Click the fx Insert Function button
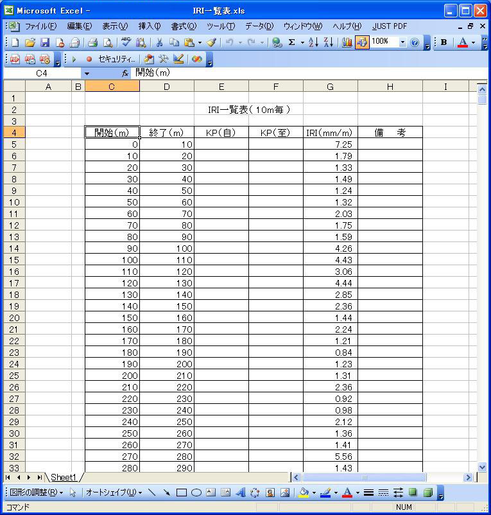Image resolution: width=491 pixels, height=515 pixels. [x=125, y=74]
